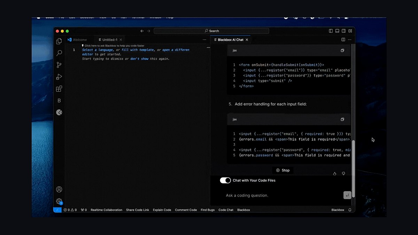Click Select a language link

pos(98,50)
